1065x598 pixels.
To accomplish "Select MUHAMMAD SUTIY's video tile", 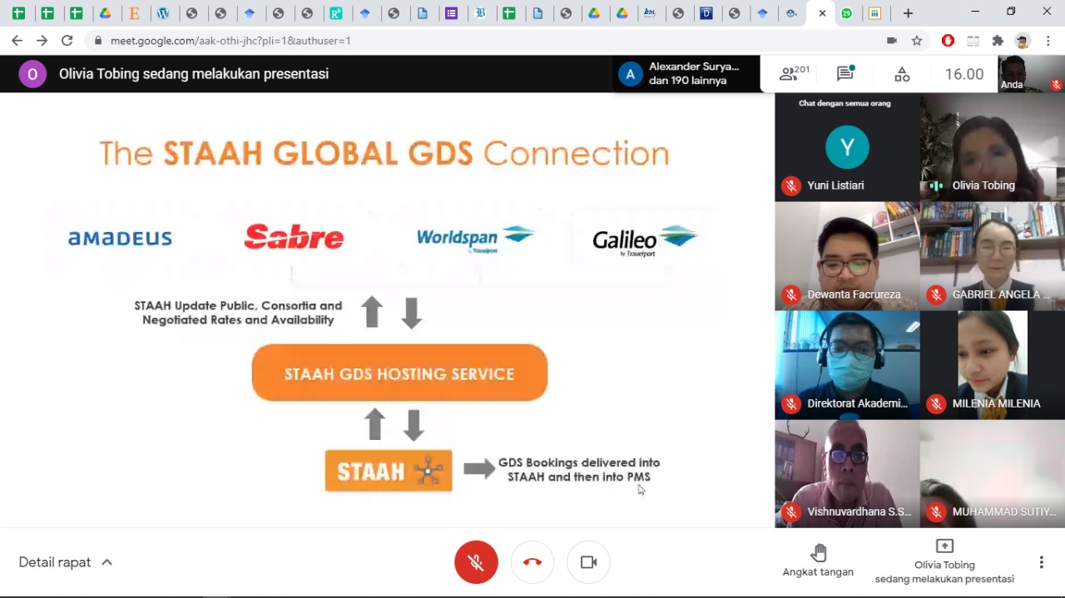I will 993,473.
